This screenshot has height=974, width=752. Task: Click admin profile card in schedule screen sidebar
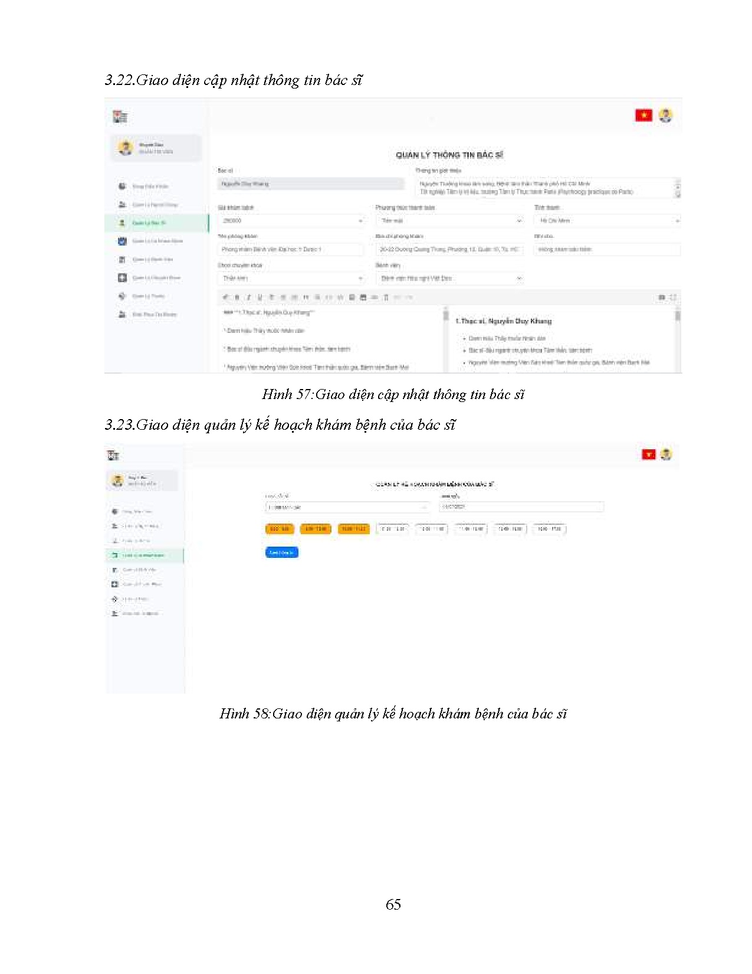pyautogui.click(x=142, y=481)
